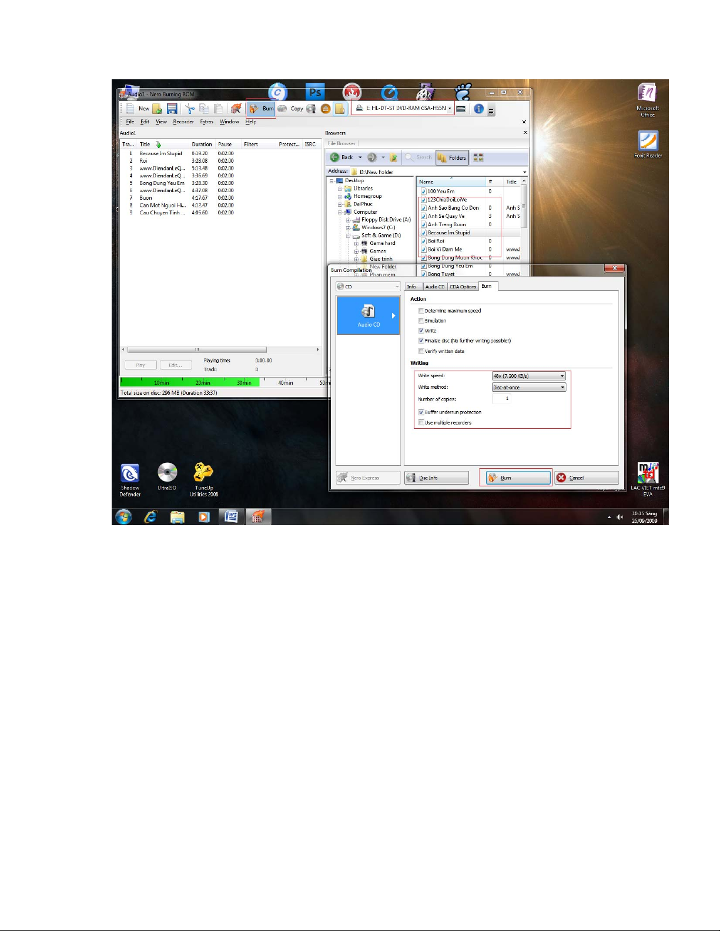Toggle Verify written data checkbox
This screenshot has width=720, height=931.
tap(421, 351)
